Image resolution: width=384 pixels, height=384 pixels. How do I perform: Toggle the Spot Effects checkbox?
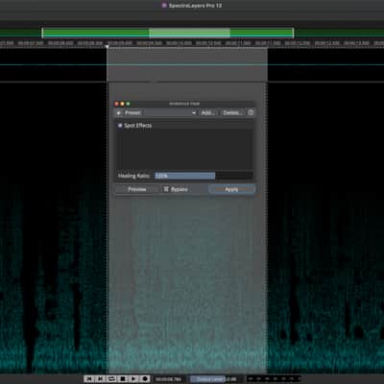[x=120, y=126]
